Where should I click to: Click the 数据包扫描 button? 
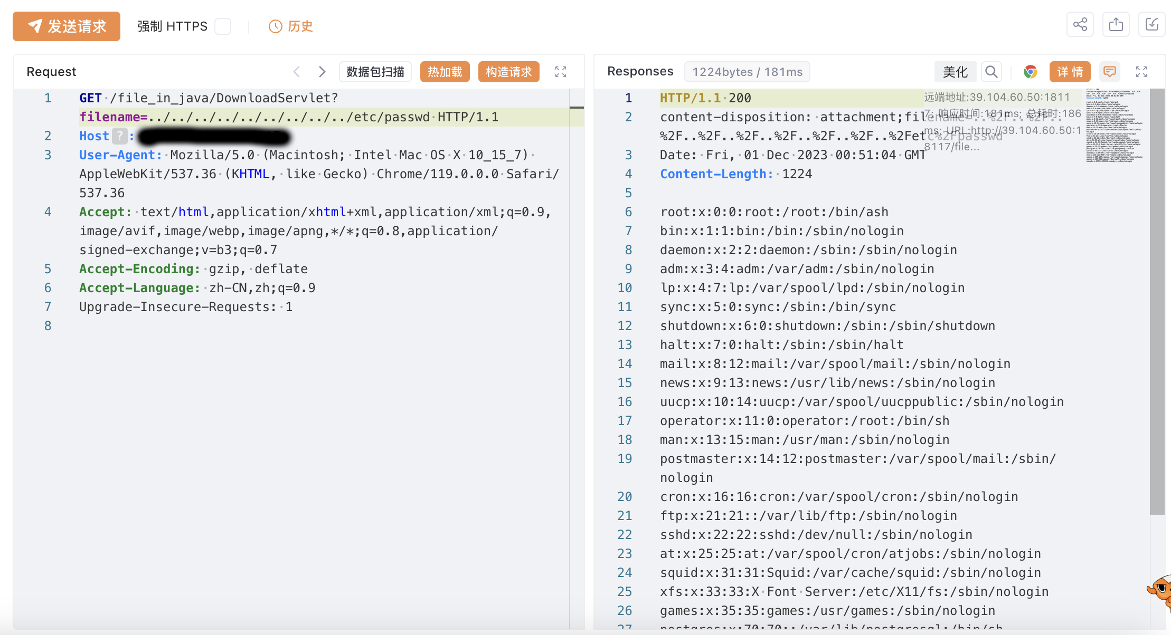click(x=375, y=72)
